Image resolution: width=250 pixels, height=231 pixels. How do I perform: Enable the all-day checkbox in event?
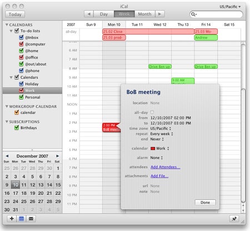tap(152, 112)
